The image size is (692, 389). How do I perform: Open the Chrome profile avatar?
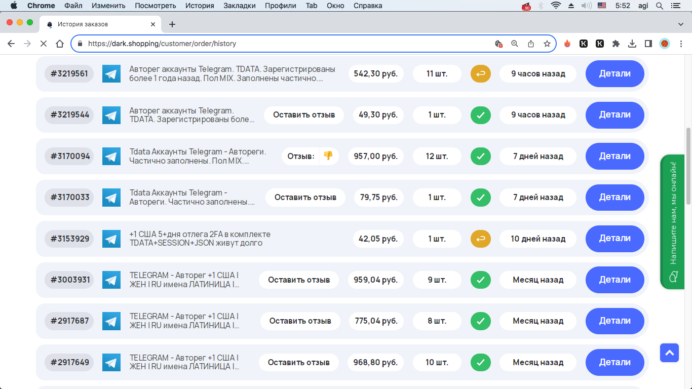(x=665, y=44)
